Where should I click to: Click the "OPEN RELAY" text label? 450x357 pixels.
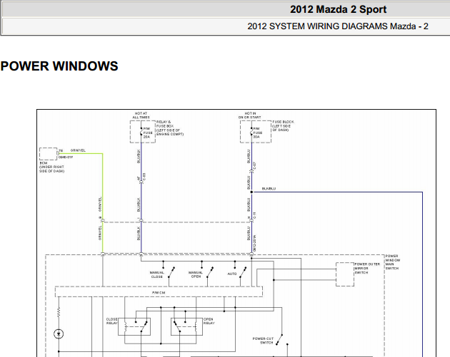tap(209, 321)
